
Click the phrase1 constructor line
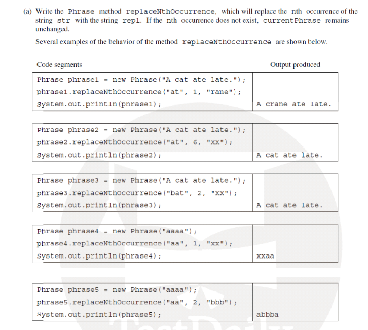141,80
